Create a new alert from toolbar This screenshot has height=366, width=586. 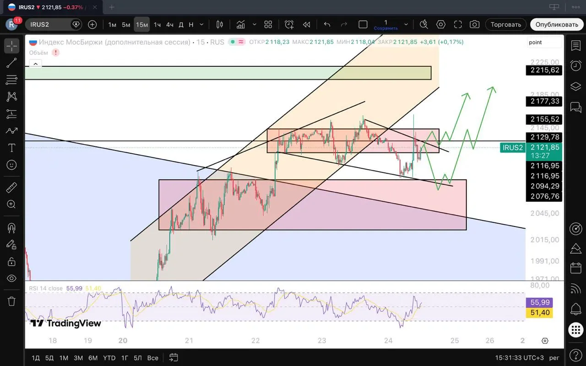tap(289, 24)
